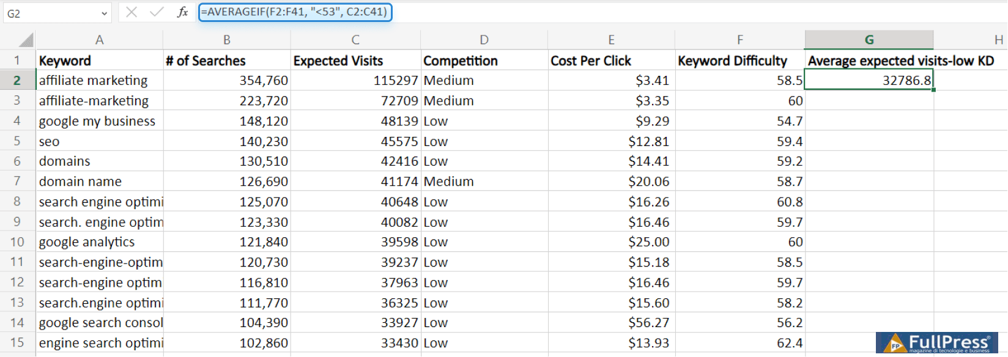
Task: Open the Insert Function fx dialog
Action: point(182,12)
